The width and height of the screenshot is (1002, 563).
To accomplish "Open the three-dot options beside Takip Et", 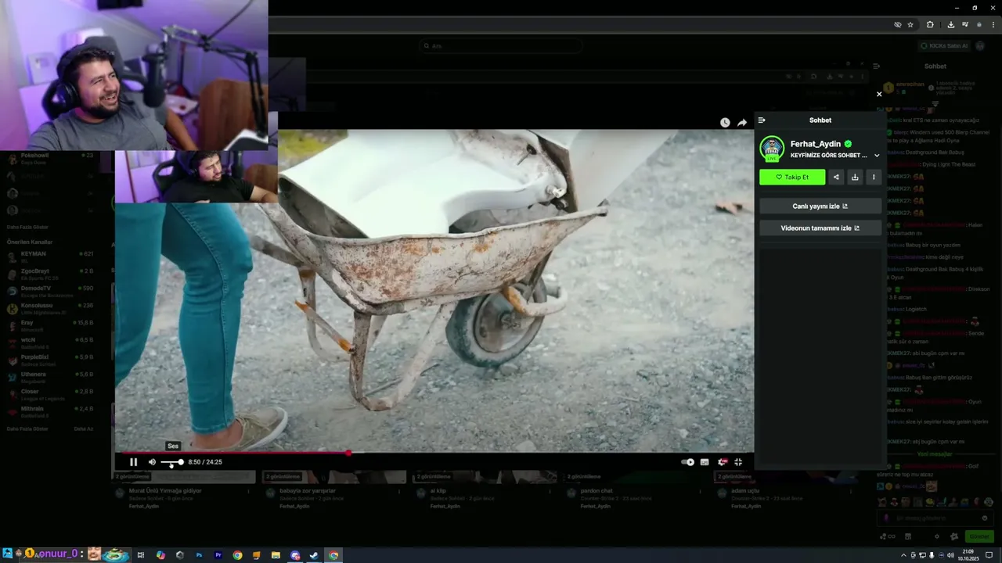I will pyautogui.click(x=874, y=178).
